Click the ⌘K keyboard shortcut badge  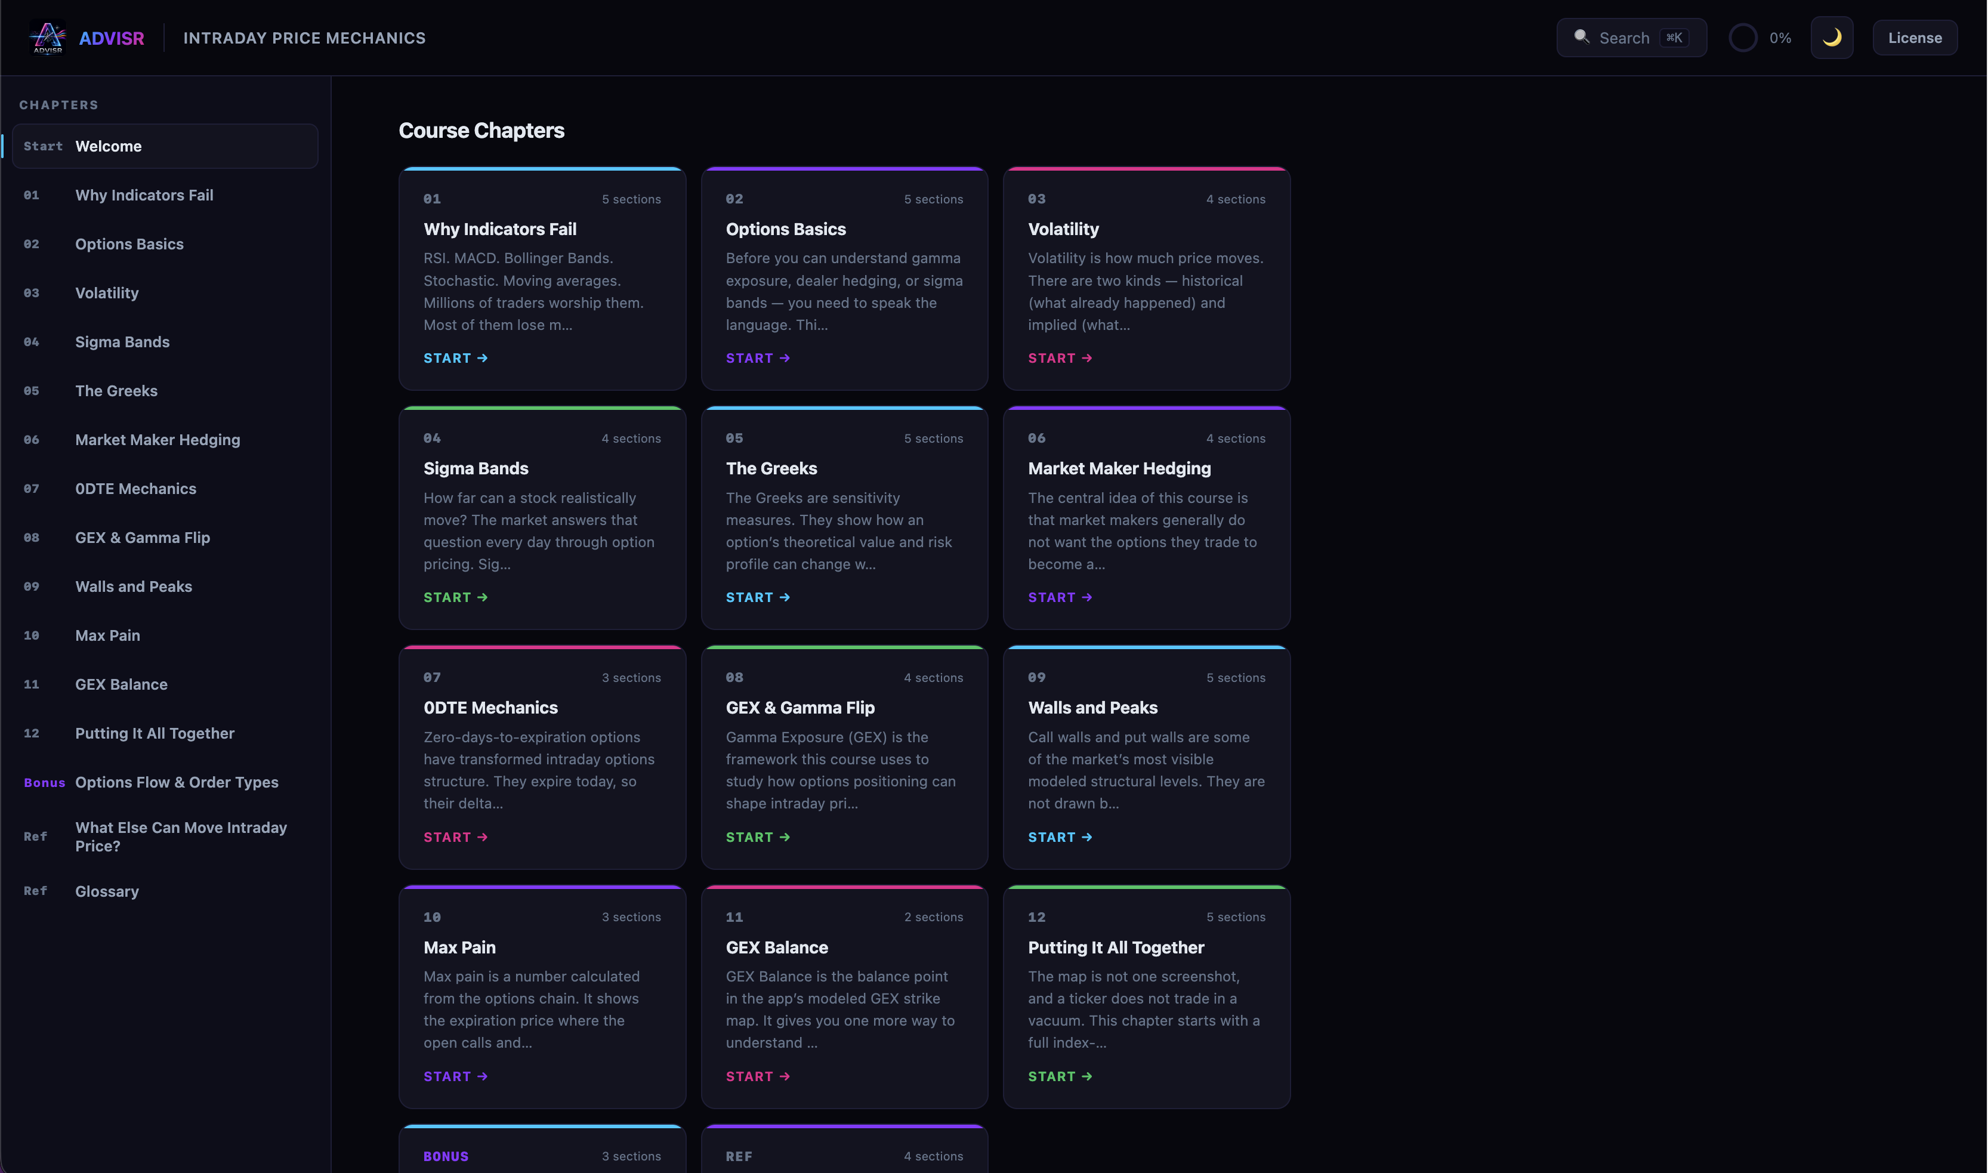(1674, 38)
